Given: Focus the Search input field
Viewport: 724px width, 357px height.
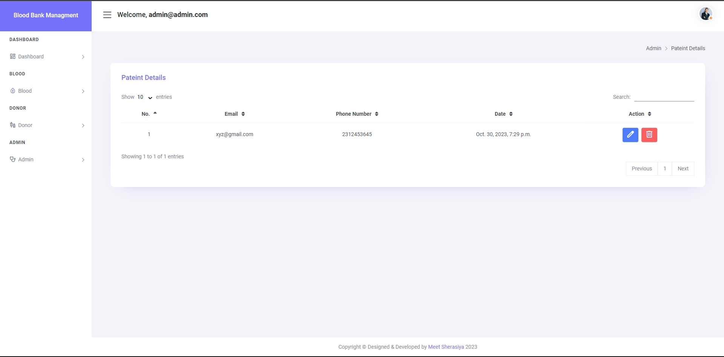Looking at the screenshot, I should pyautogui.click(x=664, y=97).
